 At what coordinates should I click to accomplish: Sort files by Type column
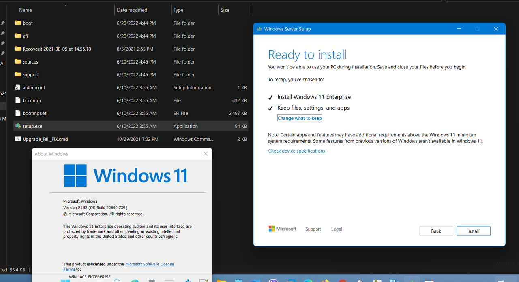pyautogui.click(x=178, y=10)
